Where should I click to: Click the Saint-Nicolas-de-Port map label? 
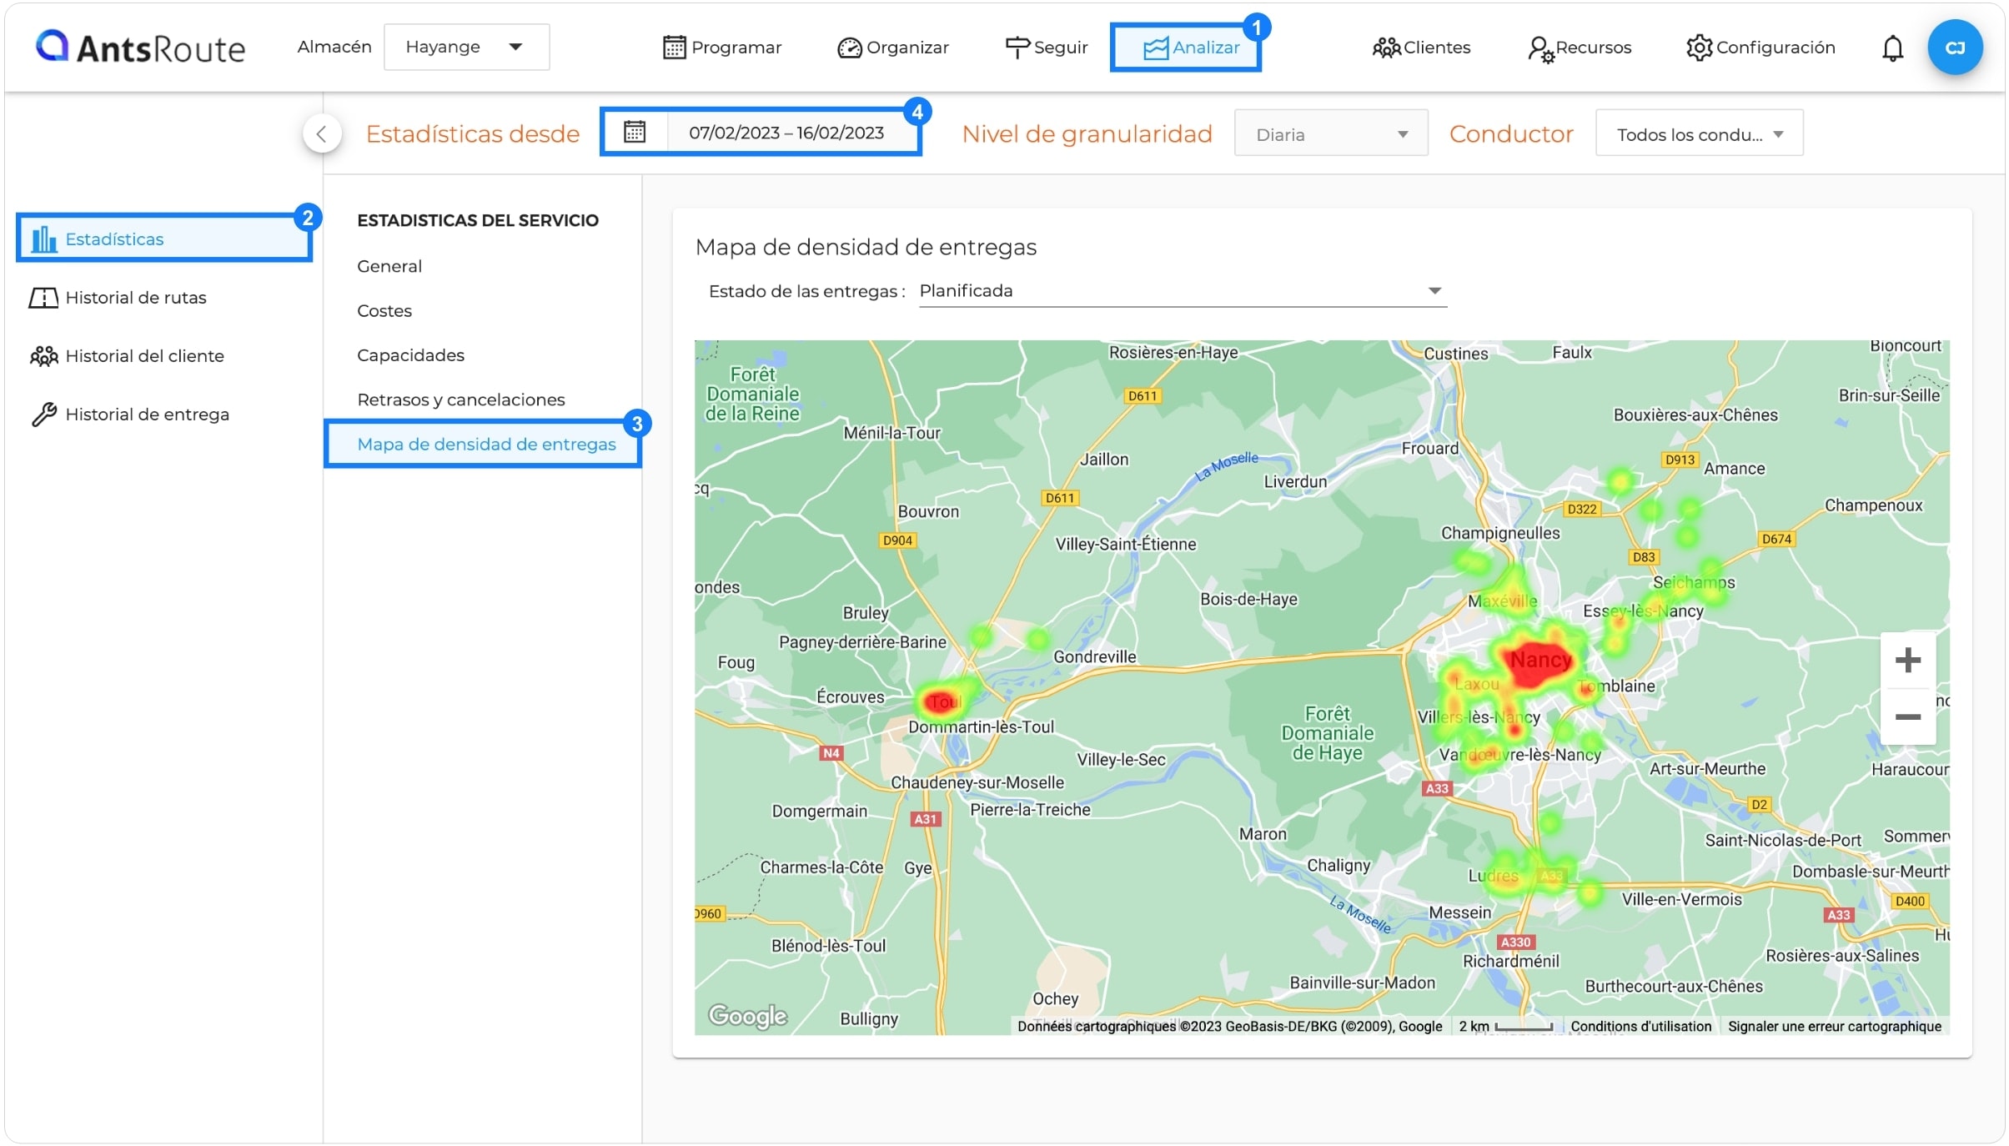(x=1782, y=840)
